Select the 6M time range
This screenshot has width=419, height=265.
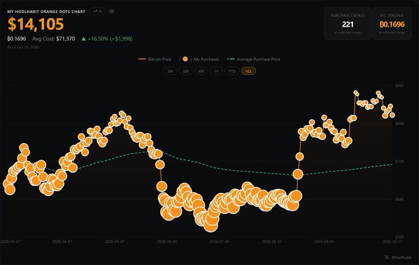point(201,71)
